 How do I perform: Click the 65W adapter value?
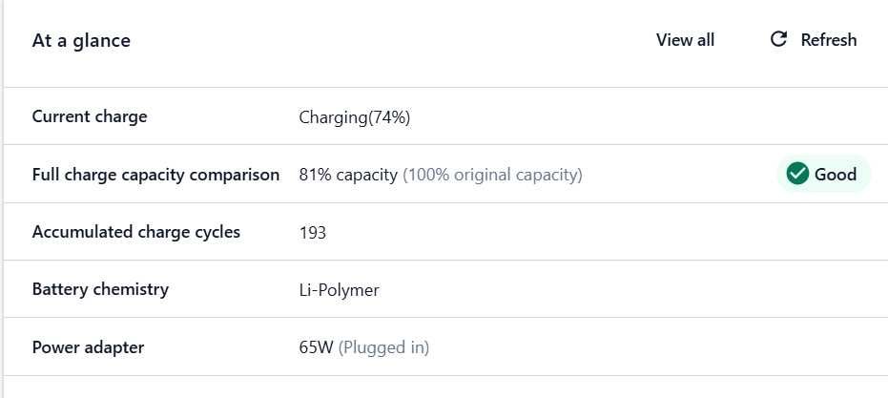(x=316, y=347)
